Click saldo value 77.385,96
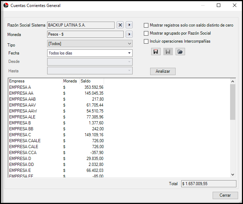Image resolution: width=243 pixels, height=204 pixels. click(95, 117)
